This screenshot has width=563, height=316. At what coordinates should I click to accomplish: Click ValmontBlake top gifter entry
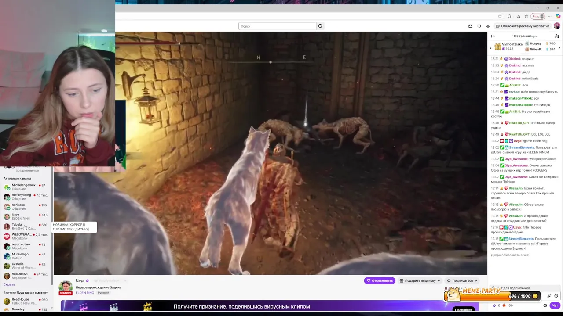[x=508, y=47]
